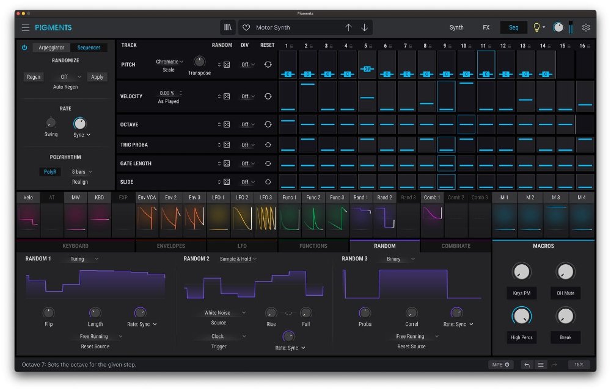
Task: Load previous preset with the up arrow
Action: click(348, 27)
